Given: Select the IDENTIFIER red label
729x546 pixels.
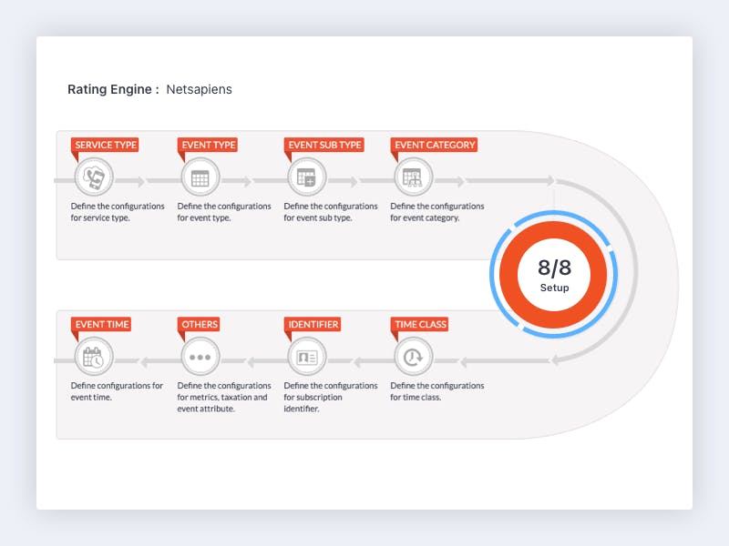Looking at the screenshot, I should coord(313,324).
